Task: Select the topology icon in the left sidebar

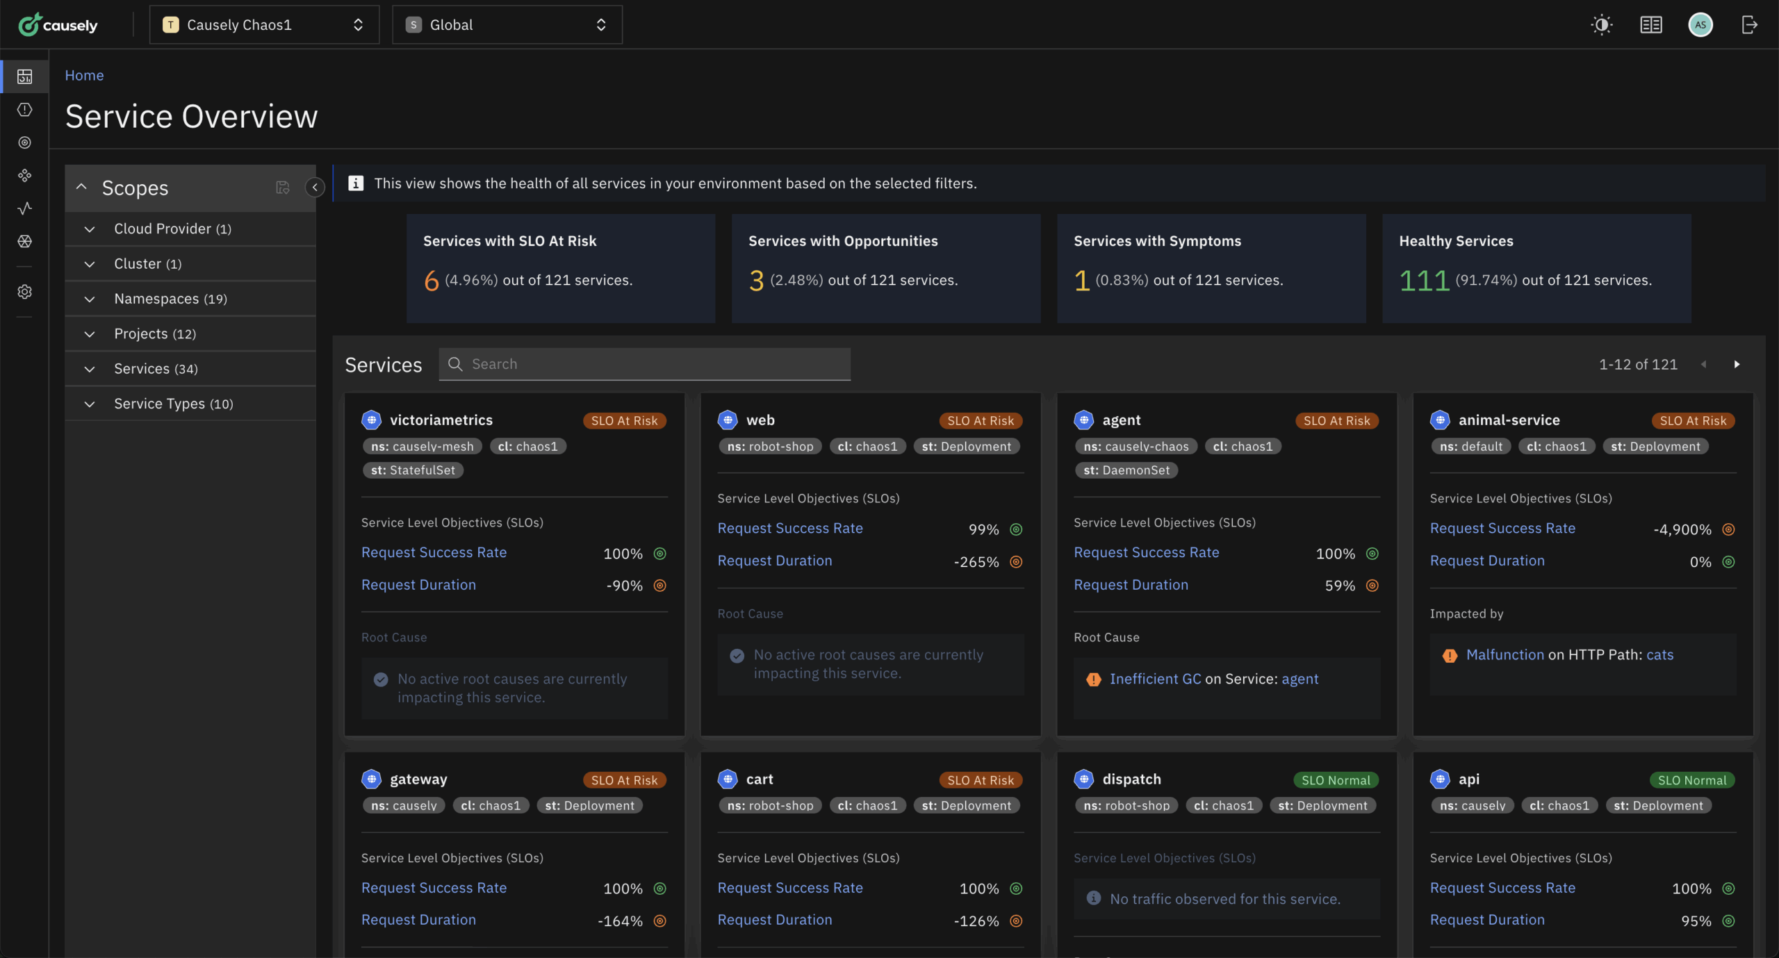Action: [x=24, y=175]
